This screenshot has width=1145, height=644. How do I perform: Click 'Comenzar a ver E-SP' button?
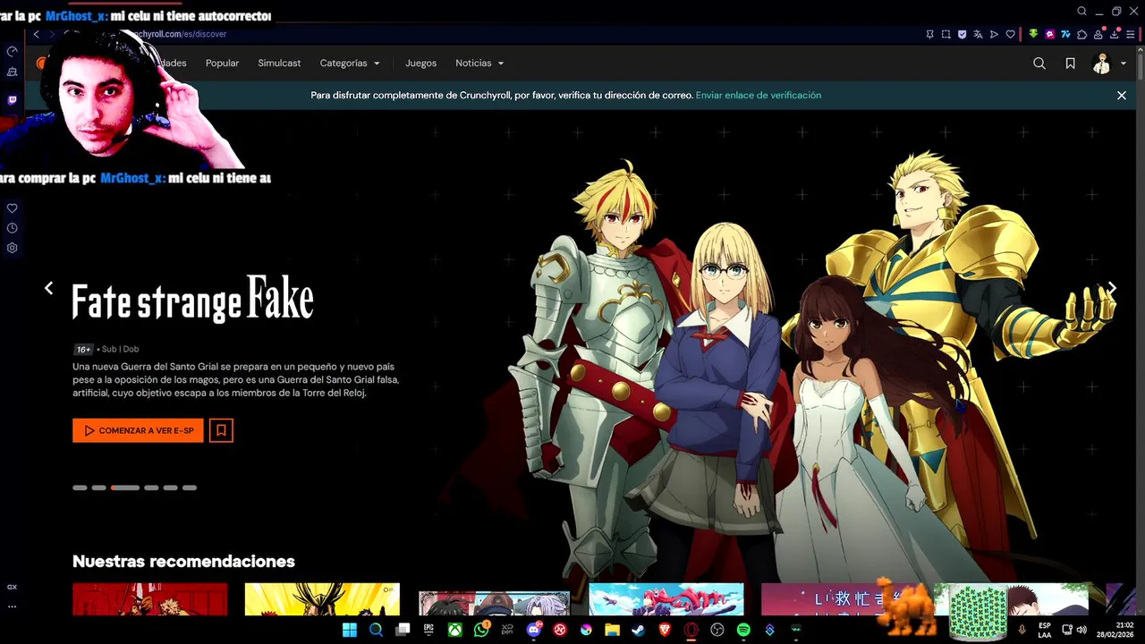[138, 430]
